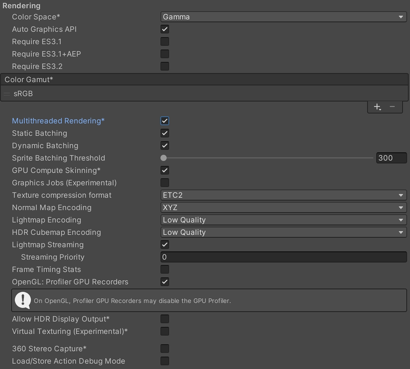Open the HDR Cubemap Encoding dropdown

coord(284,232)
